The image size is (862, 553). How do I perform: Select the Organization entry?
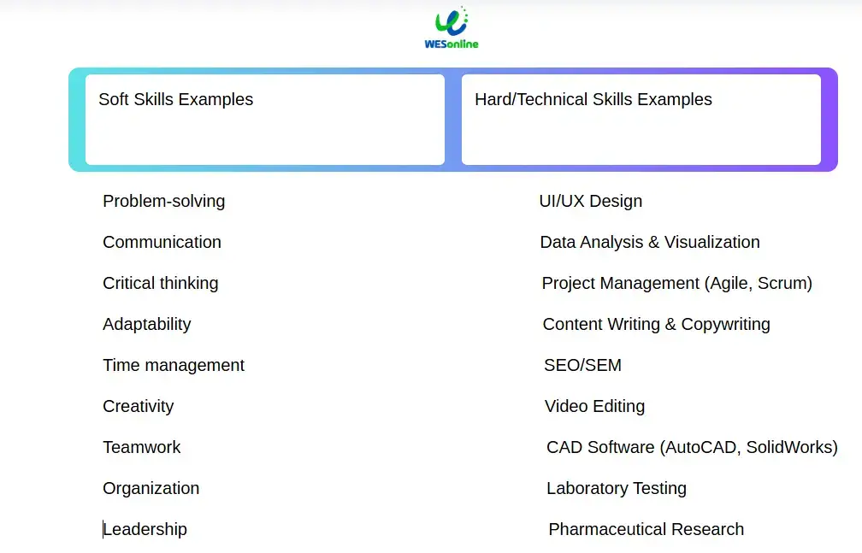tap(151, 488)
